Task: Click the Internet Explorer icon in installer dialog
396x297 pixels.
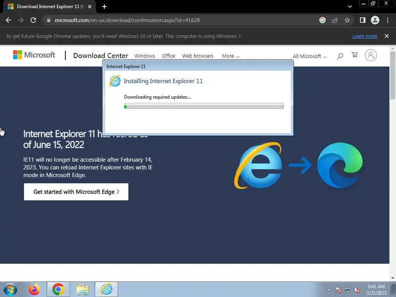Action: [115, 81]
